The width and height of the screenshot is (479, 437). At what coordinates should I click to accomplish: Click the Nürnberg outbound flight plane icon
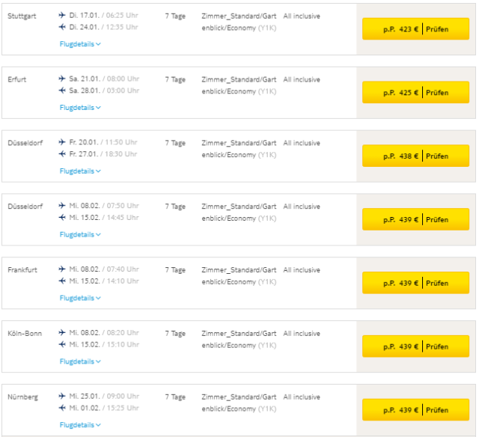point(62,397)
